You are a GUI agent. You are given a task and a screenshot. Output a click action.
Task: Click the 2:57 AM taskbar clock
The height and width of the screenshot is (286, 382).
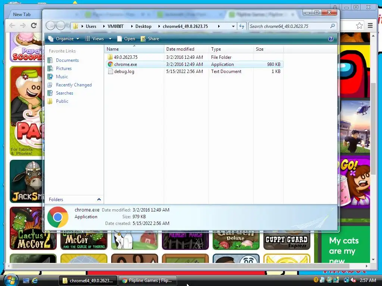point(367,280)
